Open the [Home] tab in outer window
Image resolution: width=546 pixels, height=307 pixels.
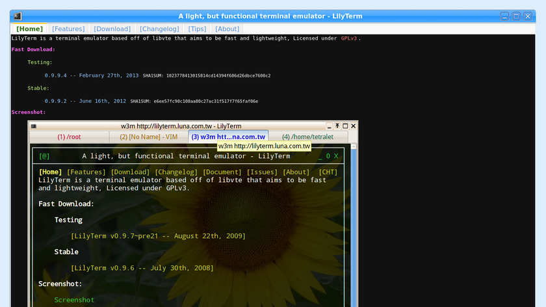click(30, 29)
